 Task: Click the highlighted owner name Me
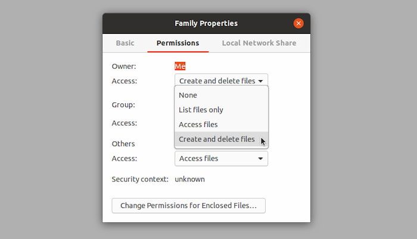coord(180,66)
